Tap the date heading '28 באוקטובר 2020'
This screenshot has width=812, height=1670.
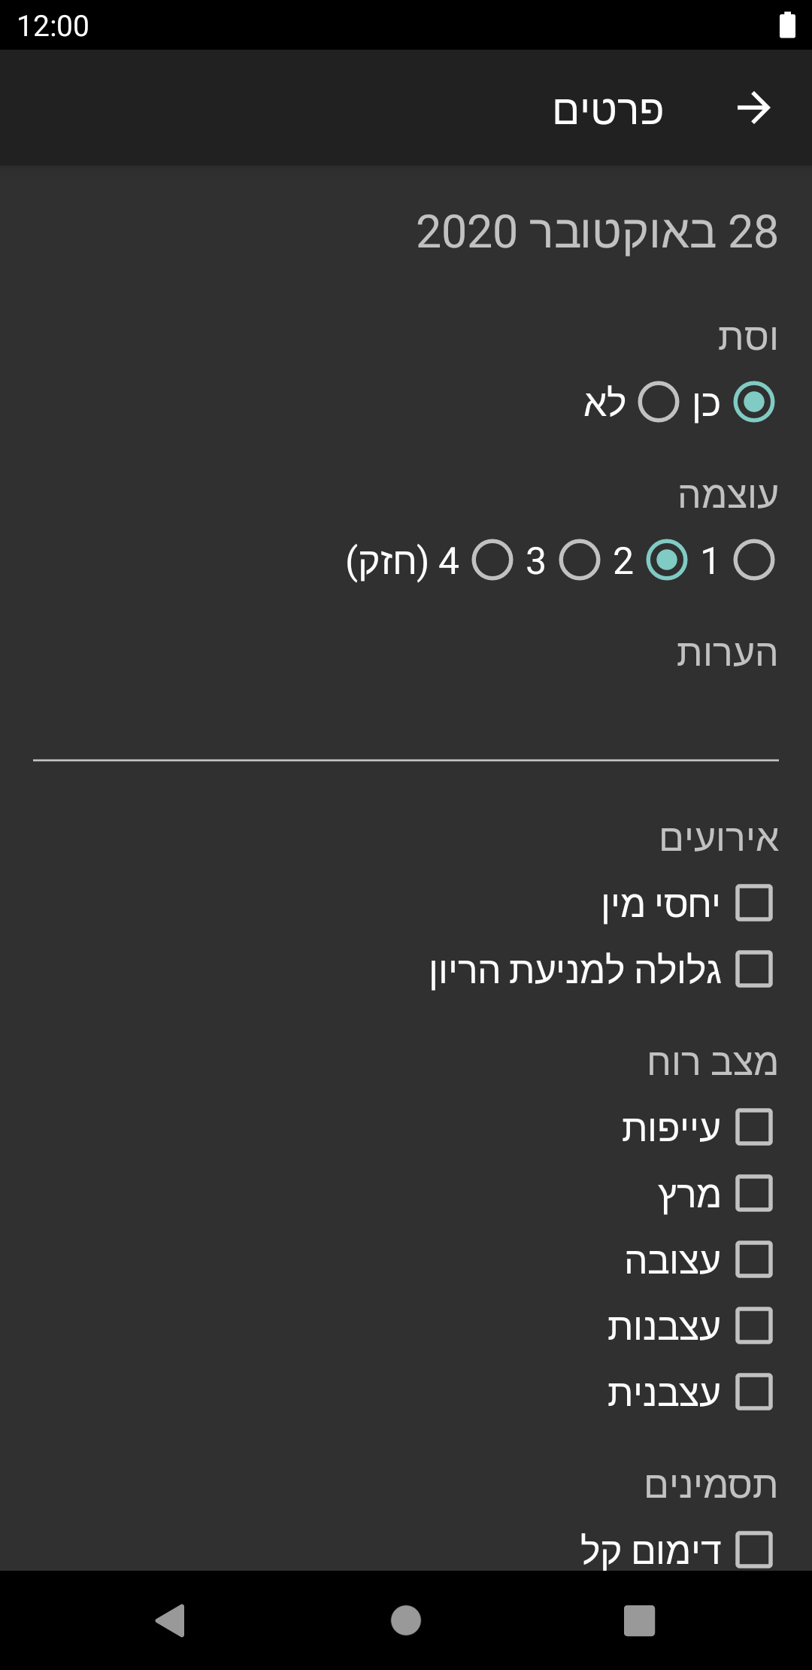coord(597,232)
